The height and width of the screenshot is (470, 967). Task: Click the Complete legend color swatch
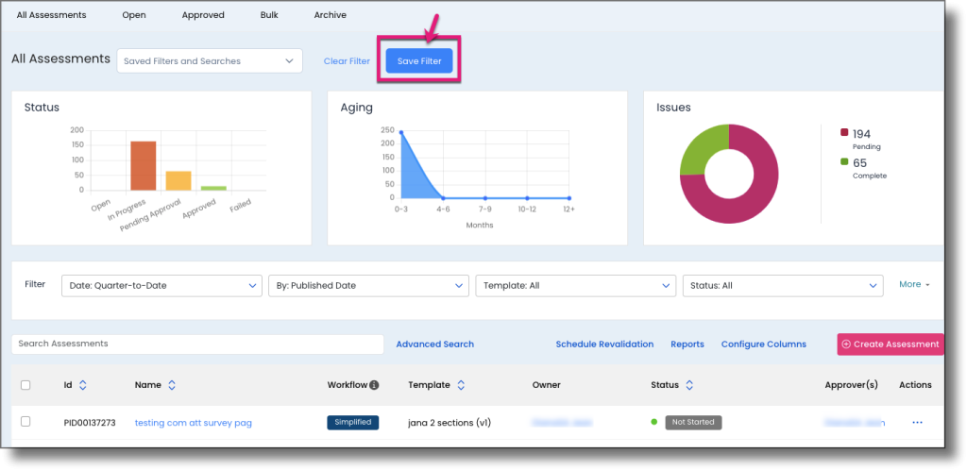(844, 162)
